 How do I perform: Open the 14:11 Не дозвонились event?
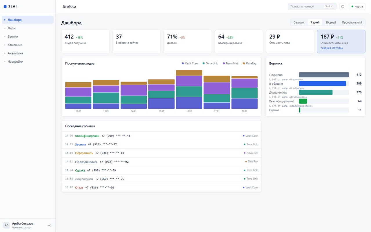pyautogui.click(x=161, y=162)
